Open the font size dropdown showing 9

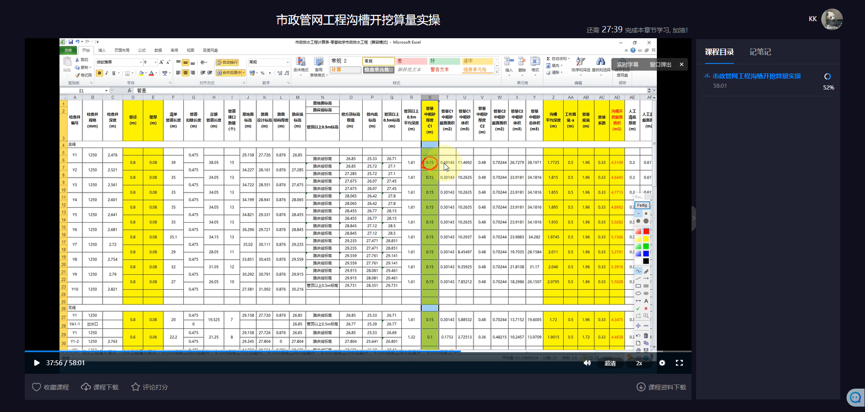[155, 62]
